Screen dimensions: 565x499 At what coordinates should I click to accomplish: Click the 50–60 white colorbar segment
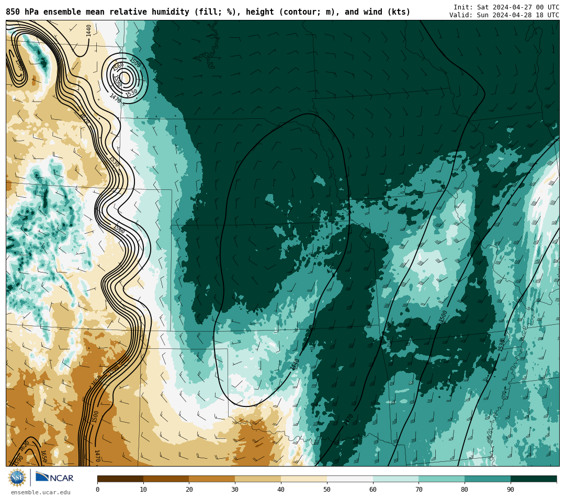tap(350, 479)
